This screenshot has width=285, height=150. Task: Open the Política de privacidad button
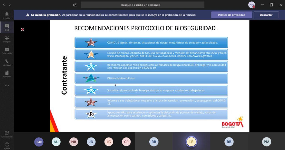[x=231, y=15]
